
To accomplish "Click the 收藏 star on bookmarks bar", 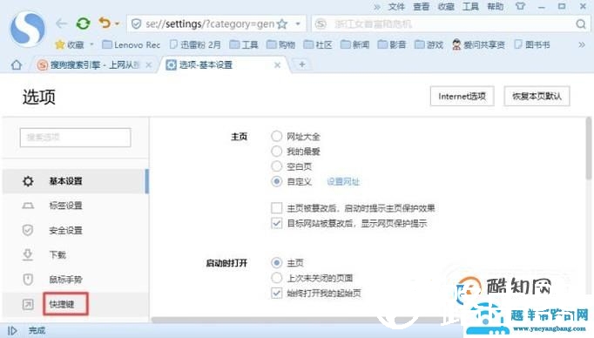I will 70,44.
